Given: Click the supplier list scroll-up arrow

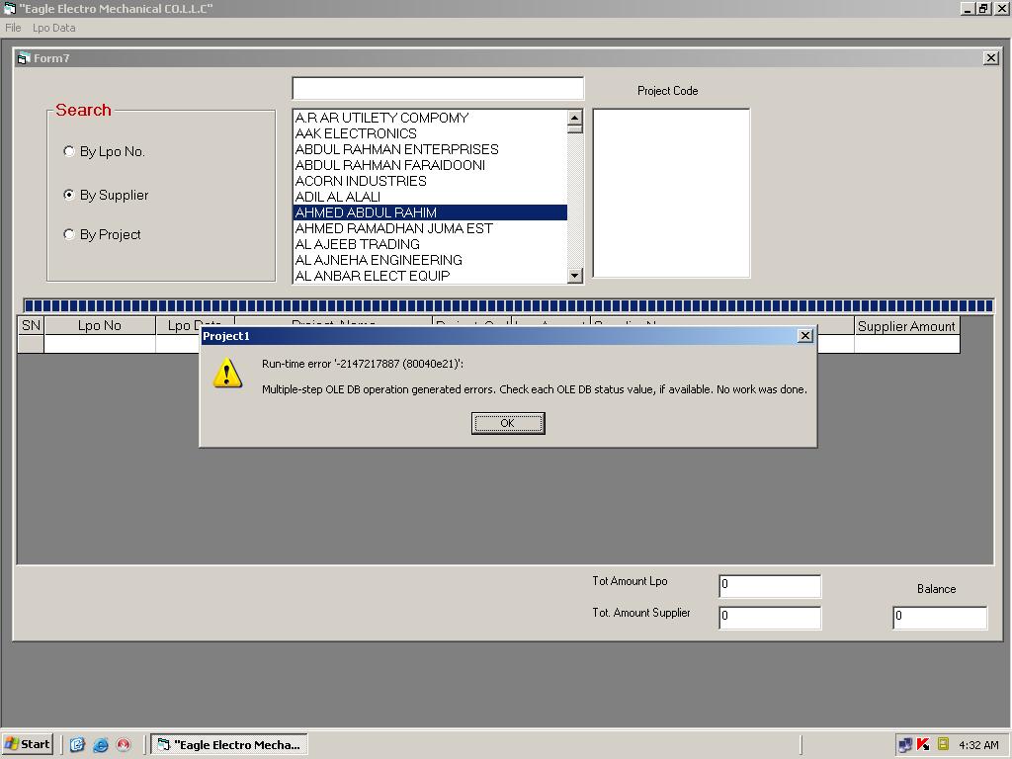Looking at the screenshot, I should 574,117.
